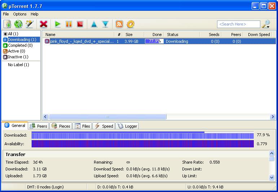278x192 pixels.
Task: Click the red X Remove torrent icon
Action: [44, 24]
